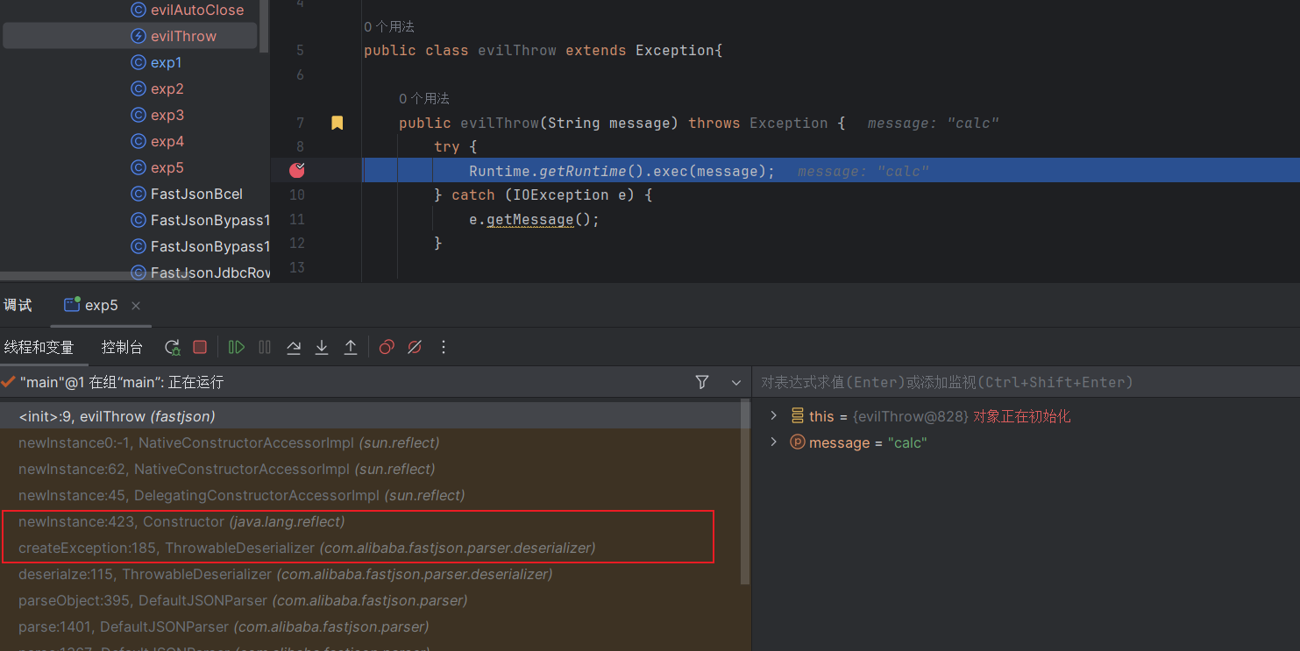Click the '0 个用法' hint above the class
Image resolution: width=1300 pixels, height=651 pixels.
coord(389,27)
